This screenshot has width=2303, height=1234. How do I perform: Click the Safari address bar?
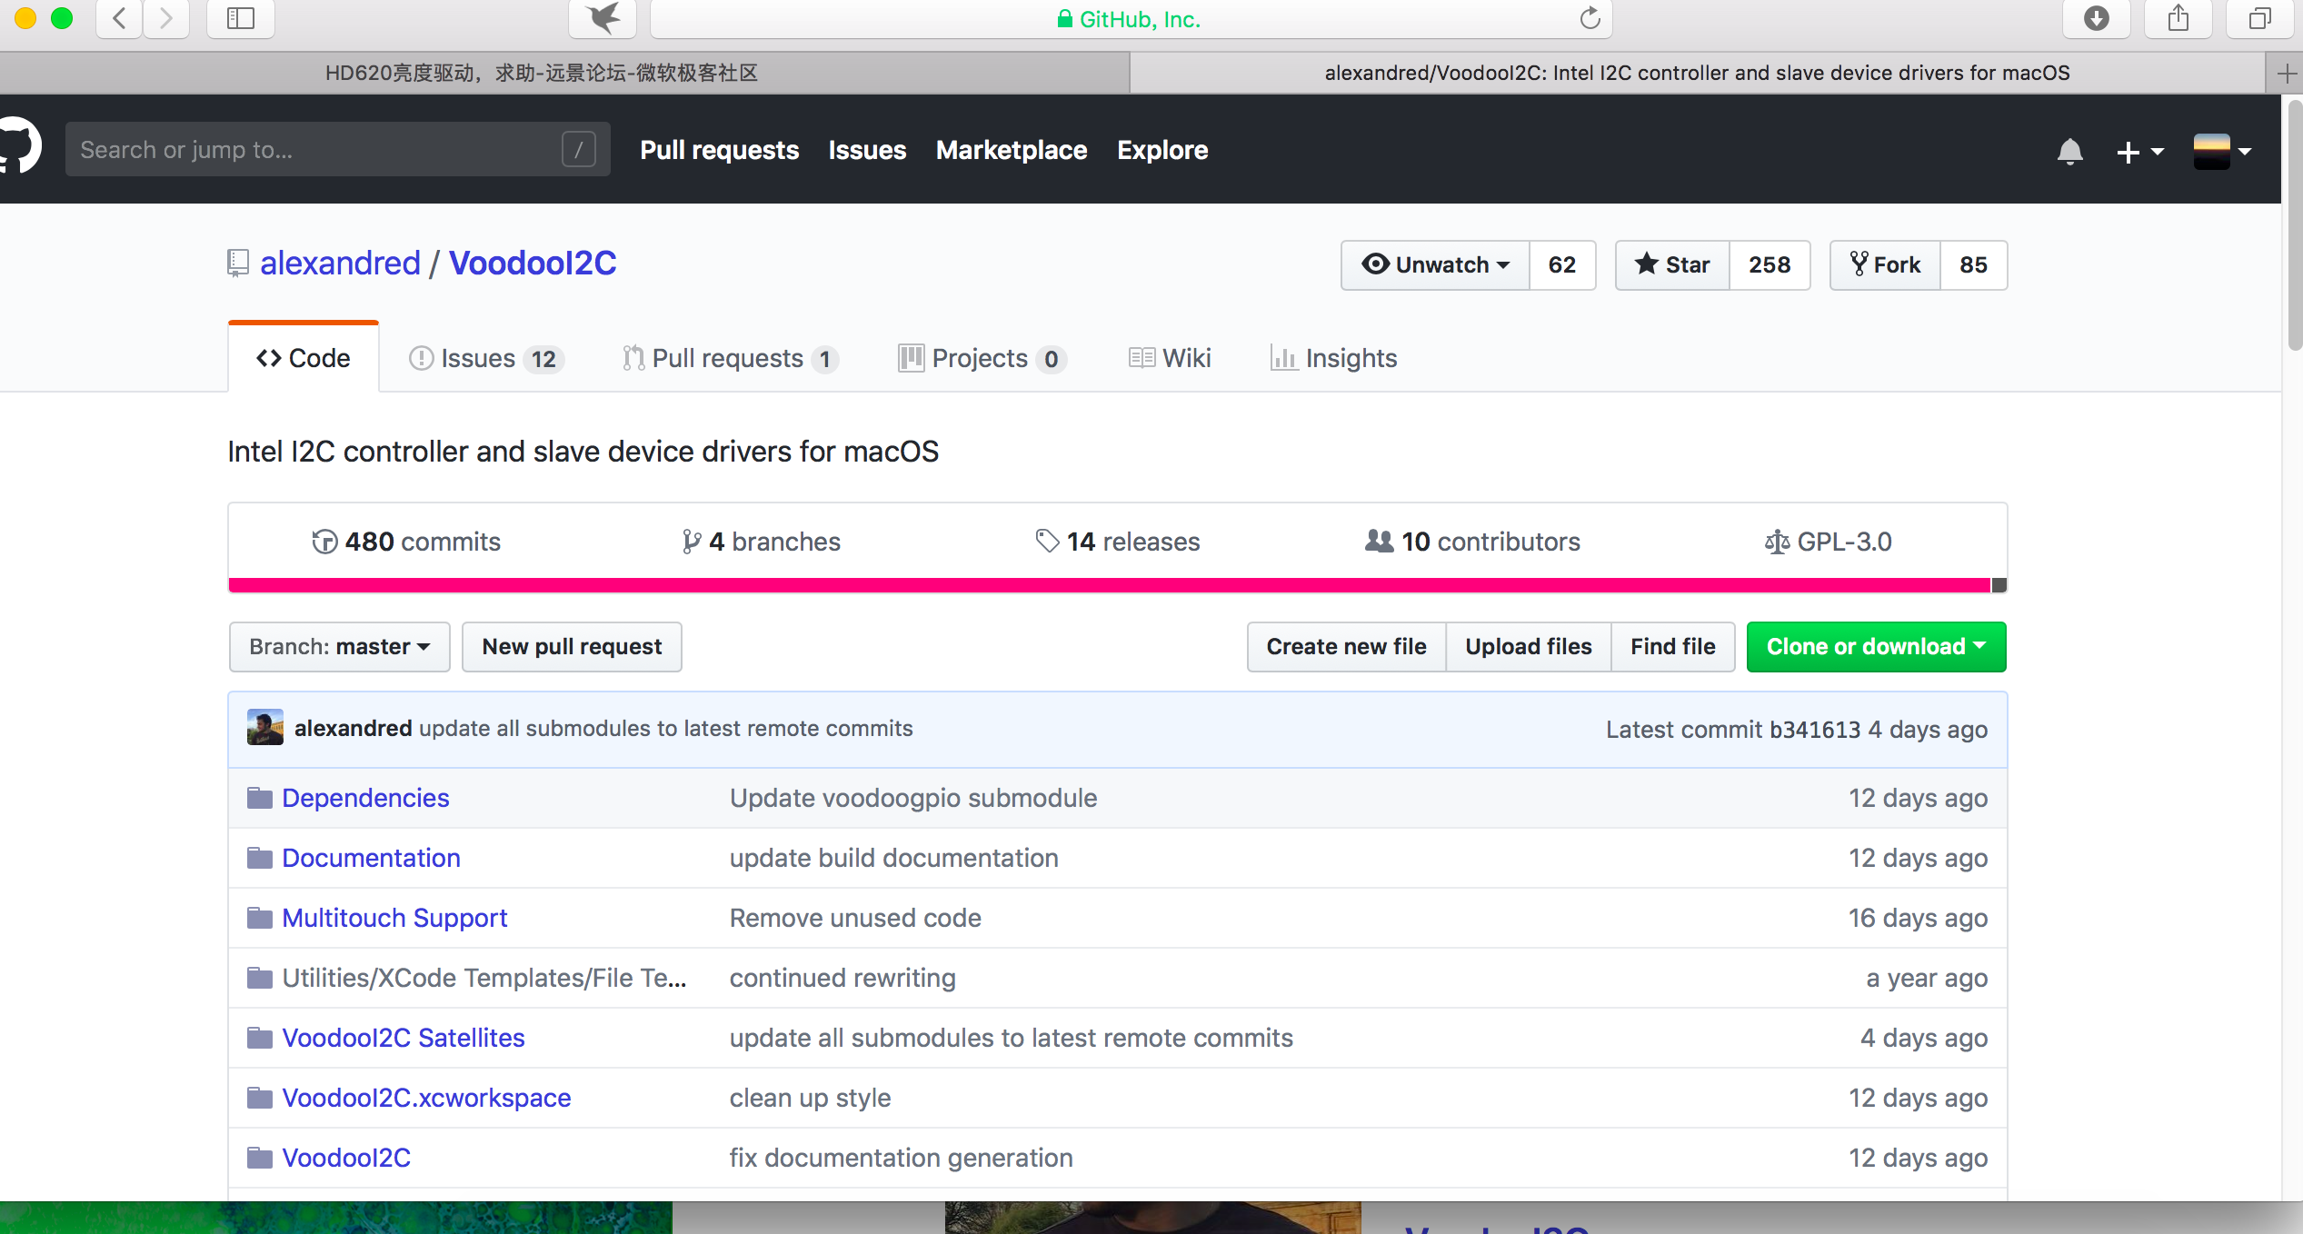pos(1131,18)
